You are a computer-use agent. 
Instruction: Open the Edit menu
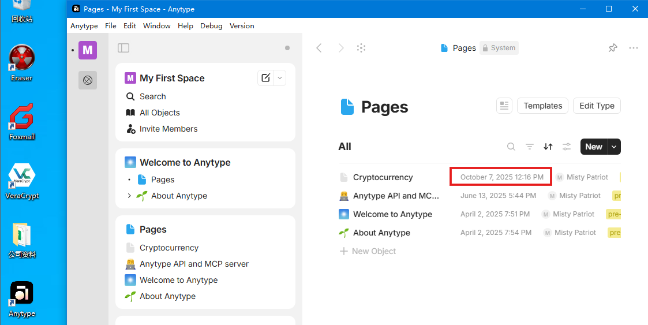130,25
